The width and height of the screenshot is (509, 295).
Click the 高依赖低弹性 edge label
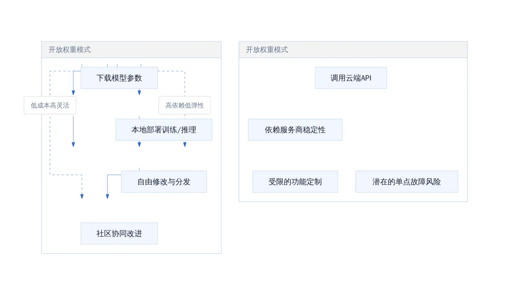coord(185,105)
